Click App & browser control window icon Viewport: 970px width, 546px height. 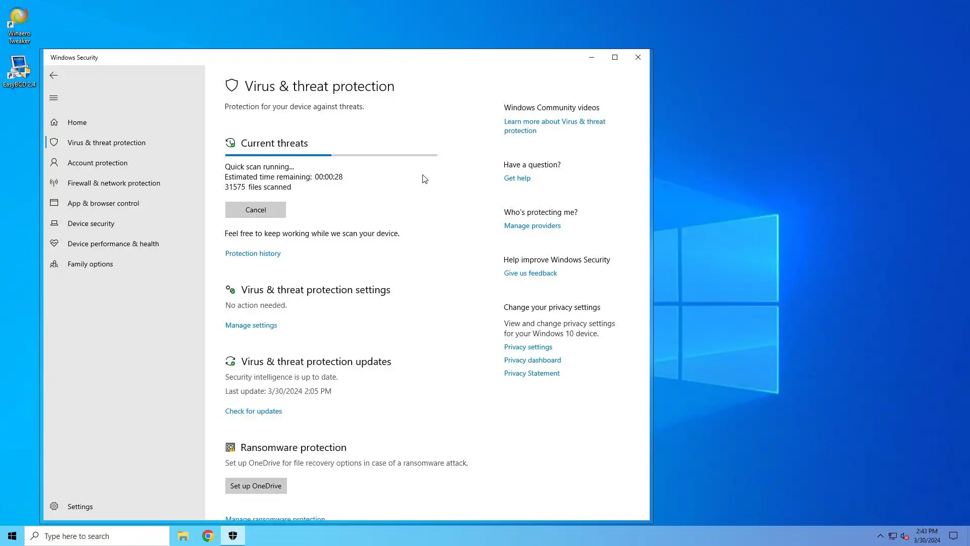(x=54, y=203)
